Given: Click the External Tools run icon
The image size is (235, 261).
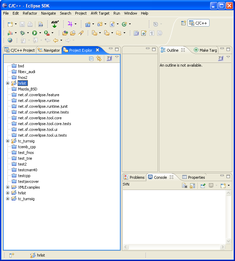Looking at the screenshot, I should coord(47,33).
